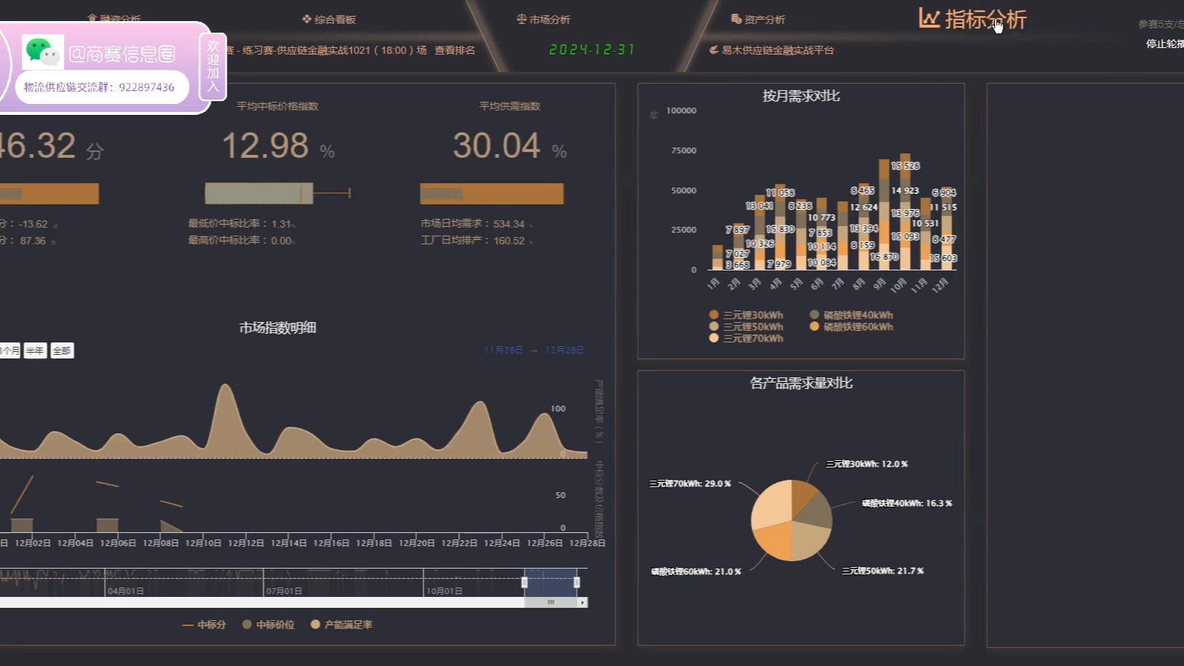
Task: Click the 三元锂70kWh: 29.0 % pie label
Action: click(690, 484)
